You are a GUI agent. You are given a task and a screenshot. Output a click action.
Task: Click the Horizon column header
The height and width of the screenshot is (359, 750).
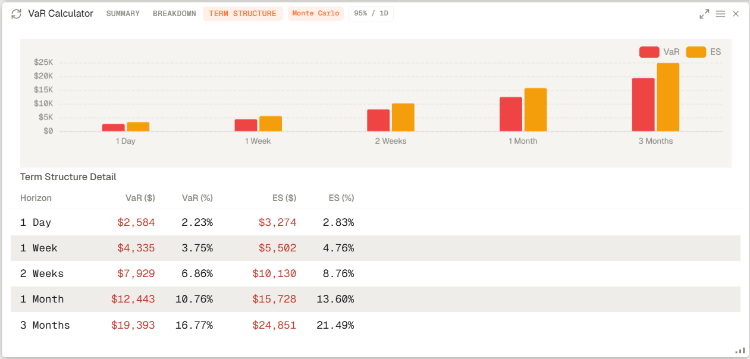36,198
